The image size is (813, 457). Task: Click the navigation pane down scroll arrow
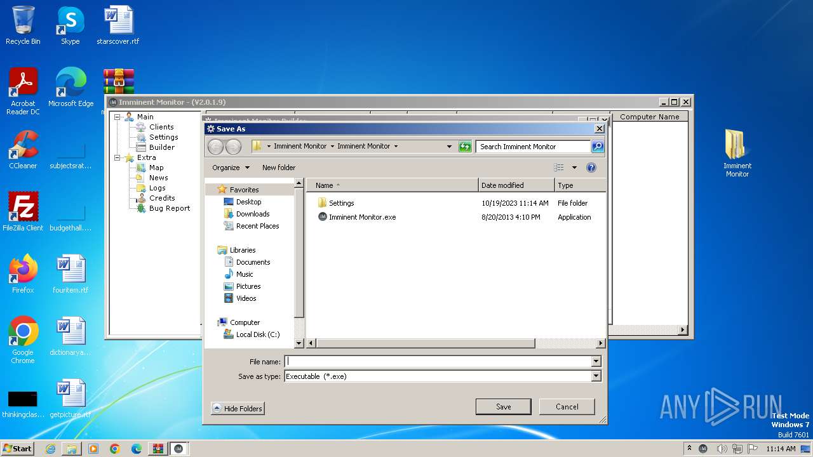(299, 343)
